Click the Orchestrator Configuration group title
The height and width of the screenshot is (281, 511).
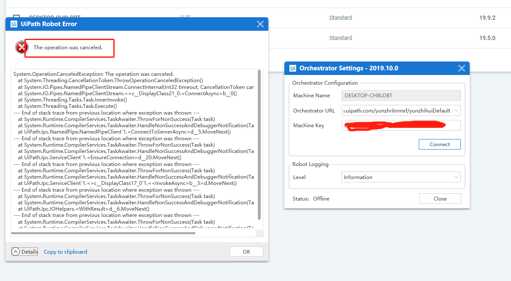[325, 83]
